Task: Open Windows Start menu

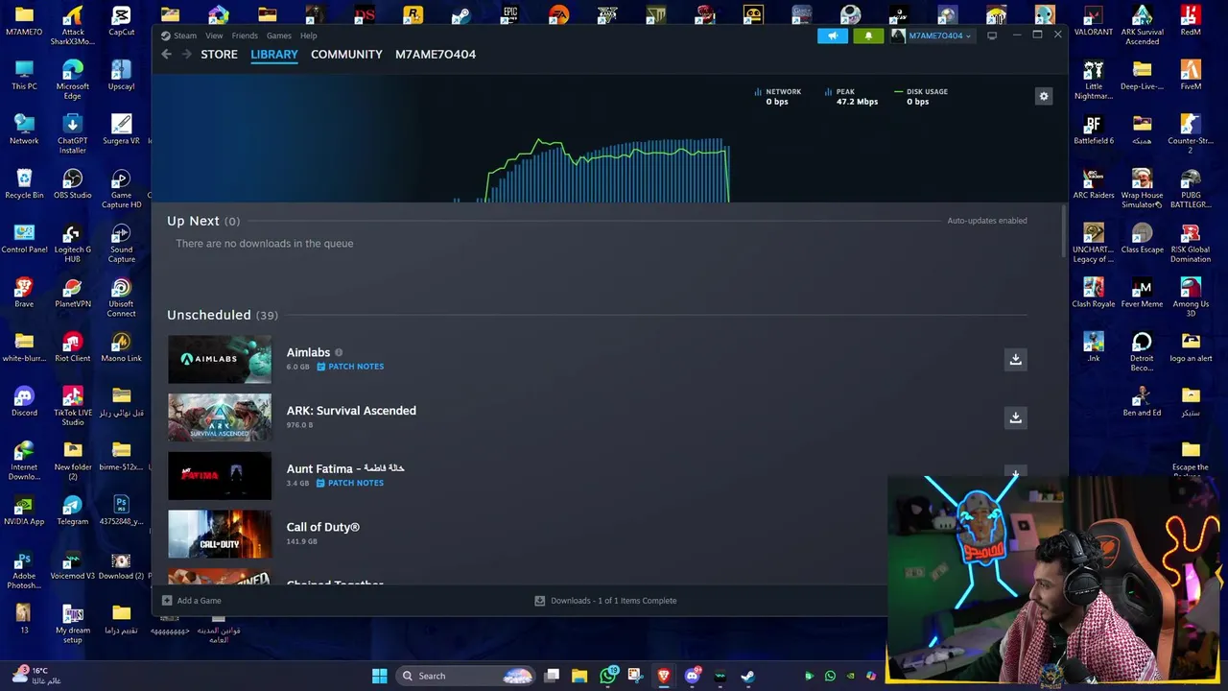Action: (x=379, y=676)
